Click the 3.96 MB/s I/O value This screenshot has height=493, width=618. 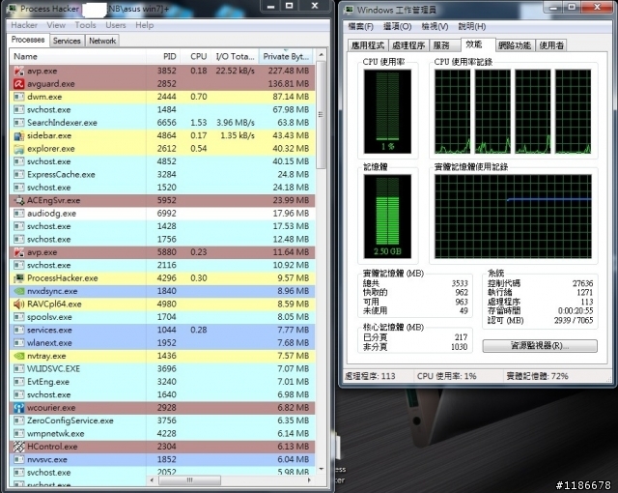pos(236,123)
